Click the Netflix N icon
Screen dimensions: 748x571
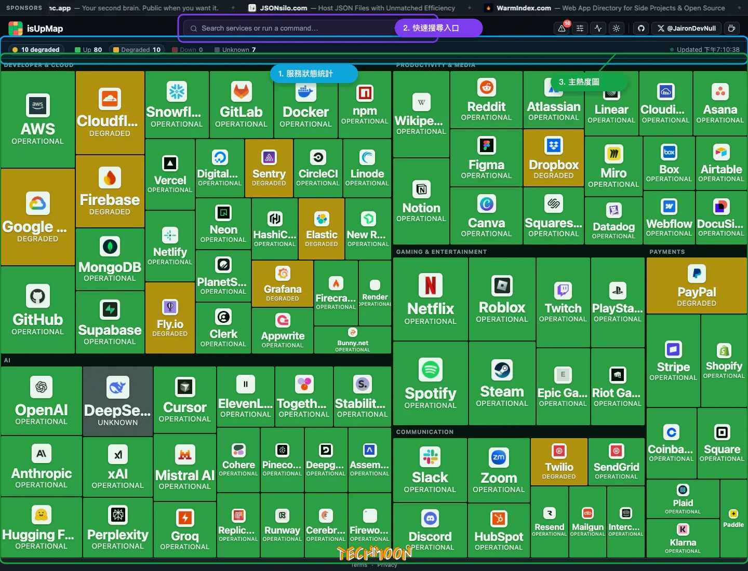tap(431, 285)
